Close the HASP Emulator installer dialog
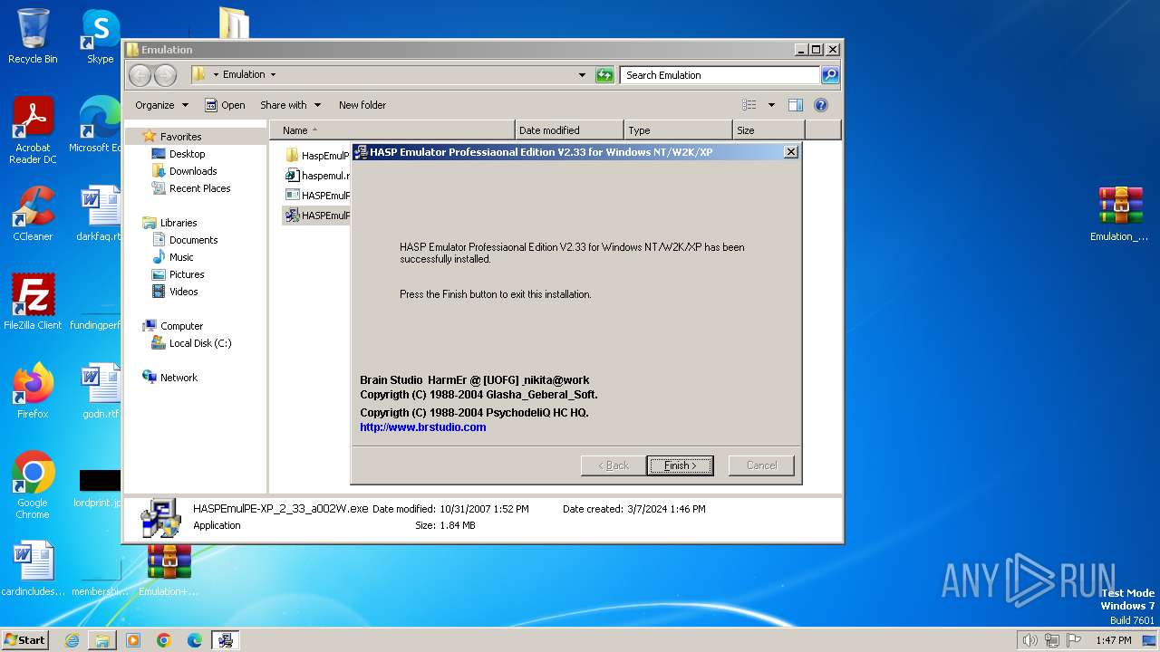 point(790,152)
